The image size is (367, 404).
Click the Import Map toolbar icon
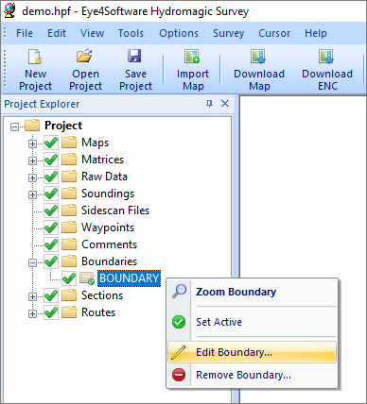(x=192, y=57)
